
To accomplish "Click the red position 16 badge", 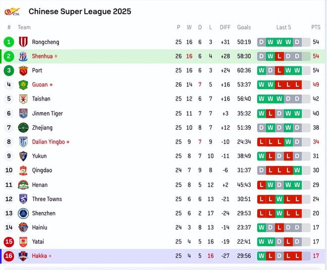I will coord(9,256).
